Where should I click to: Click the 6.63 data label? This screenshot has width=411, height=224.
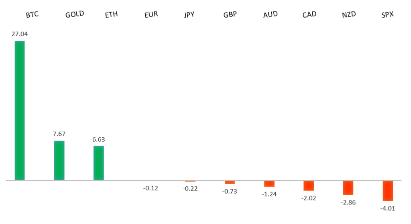(98, 139)
